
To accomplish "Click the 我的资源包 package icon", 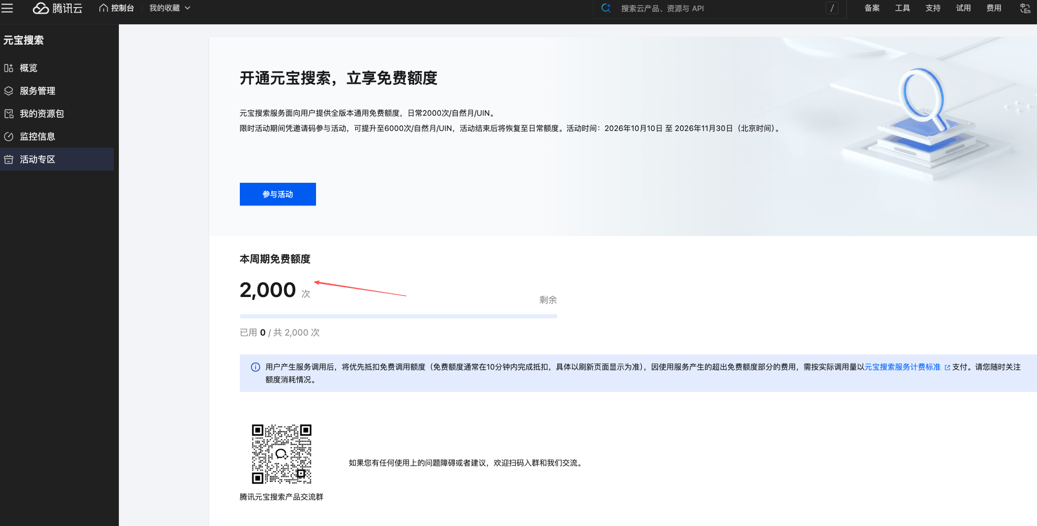I will tap(9, 114).
